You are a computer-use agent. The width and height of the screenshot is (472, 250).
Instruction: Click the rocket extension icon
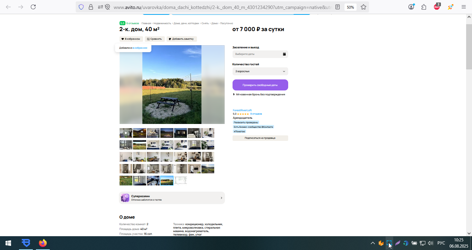pos(450,7)
